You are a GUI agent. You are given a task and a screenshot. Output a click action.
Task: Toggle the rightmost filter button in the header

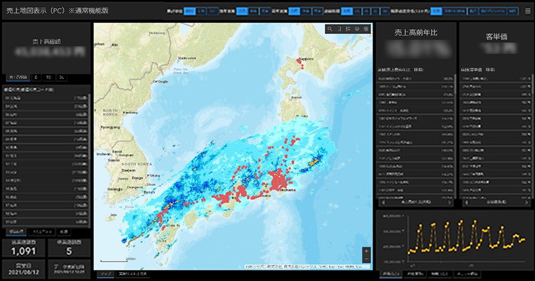[x=512, y=11]
